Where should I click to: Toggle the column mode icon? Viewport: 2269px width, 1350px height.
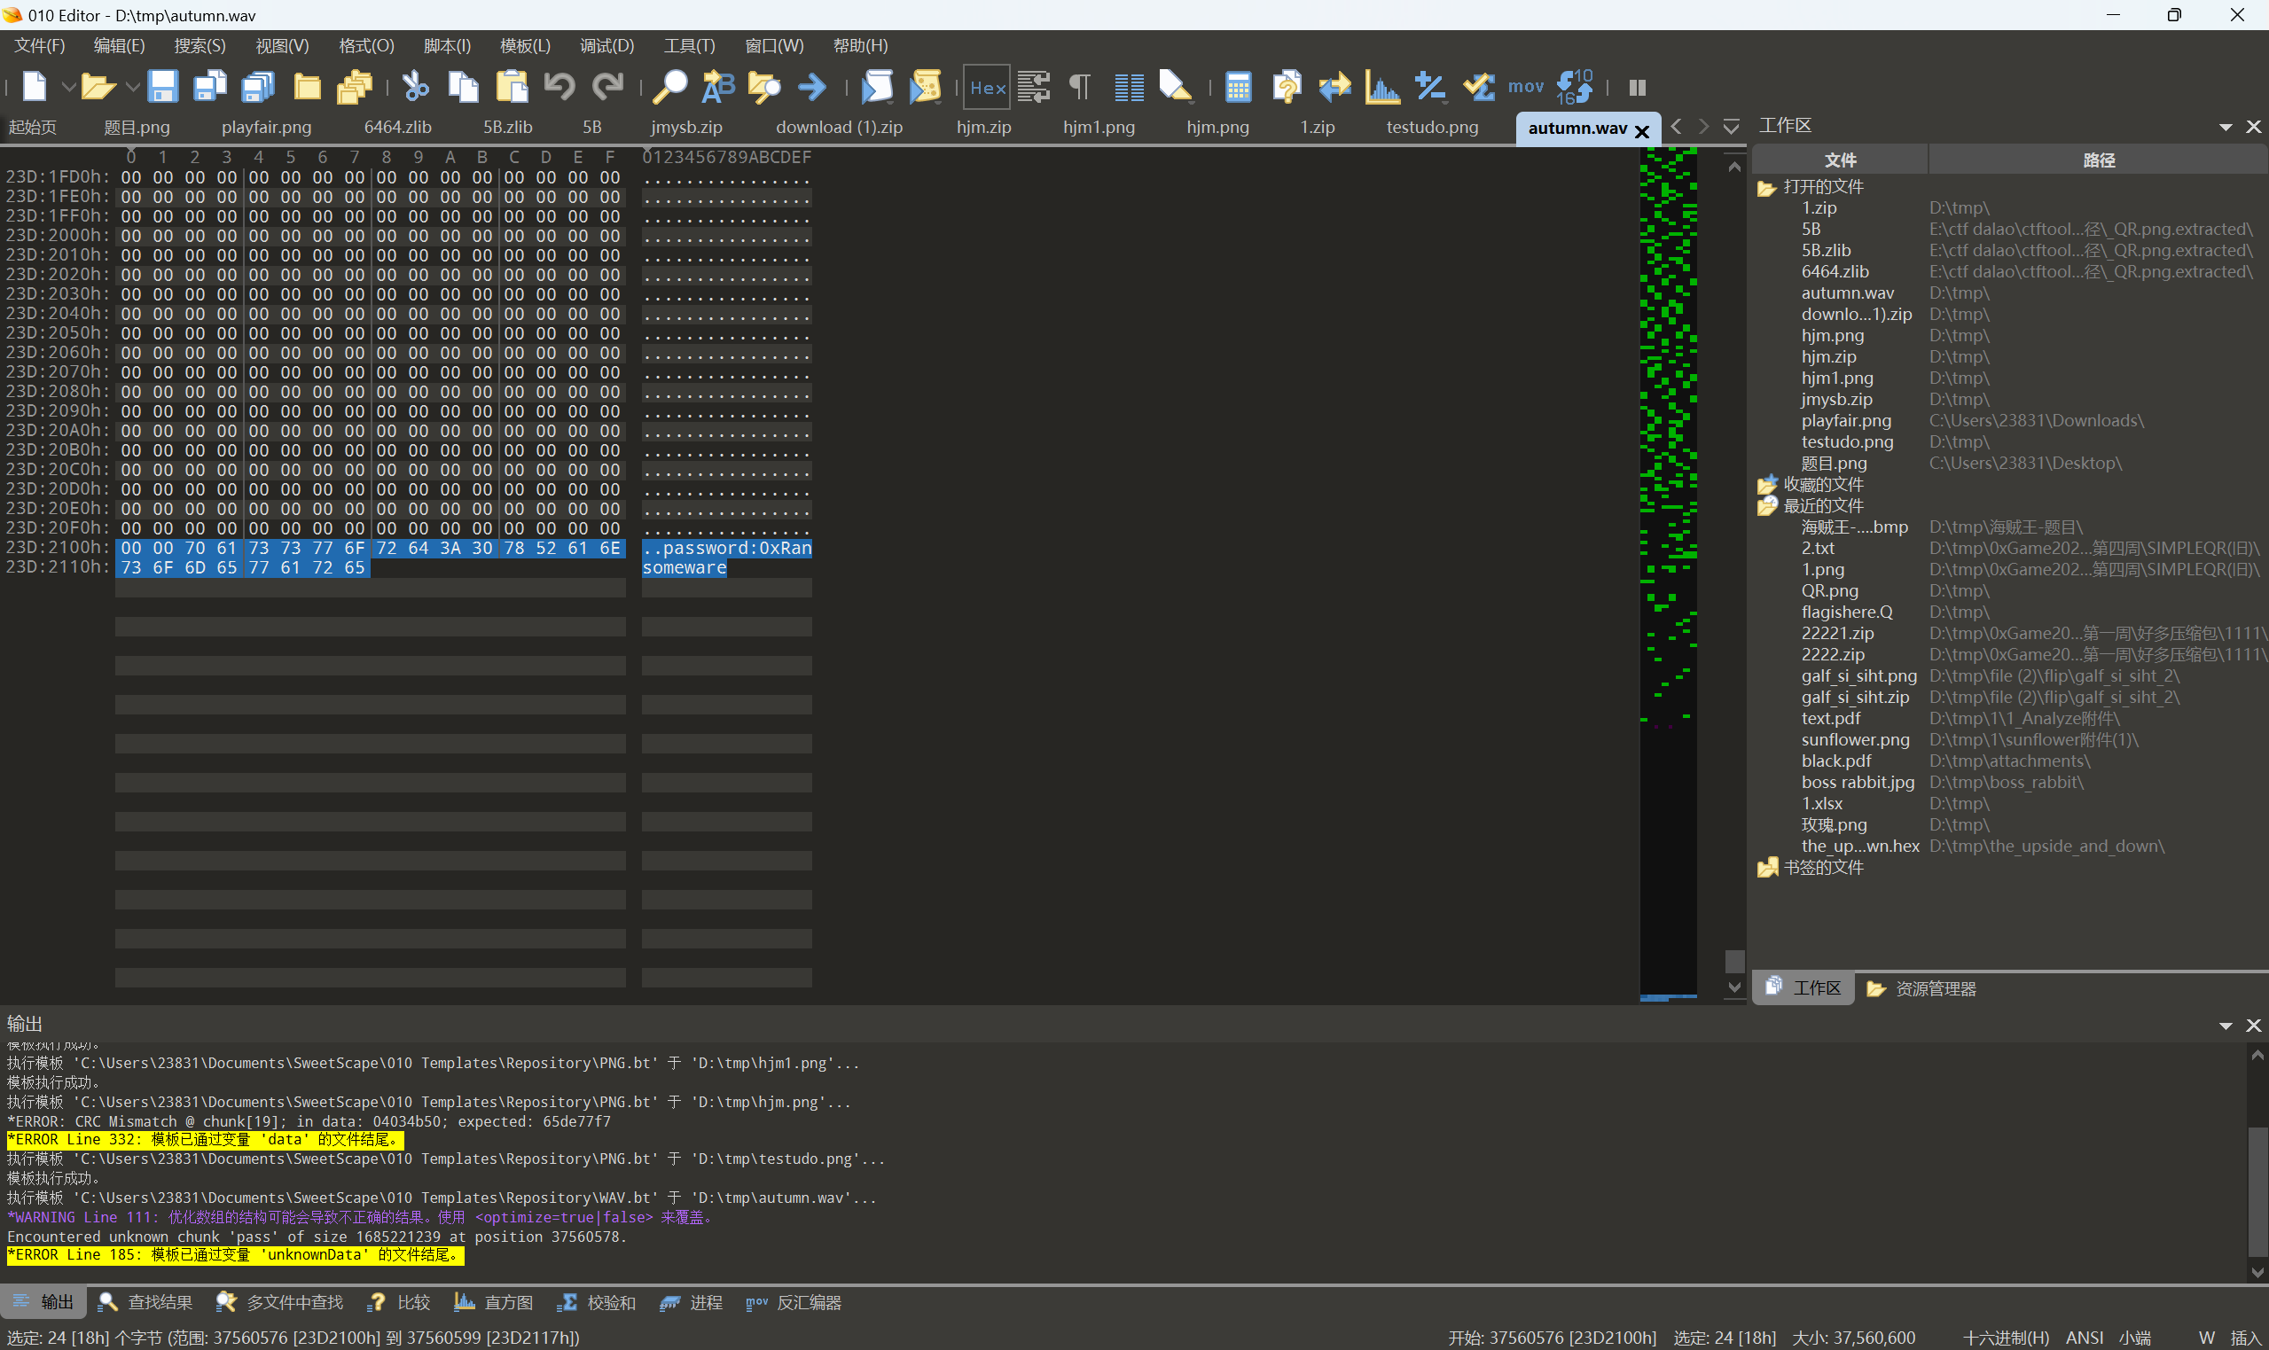pos(1129,88)
